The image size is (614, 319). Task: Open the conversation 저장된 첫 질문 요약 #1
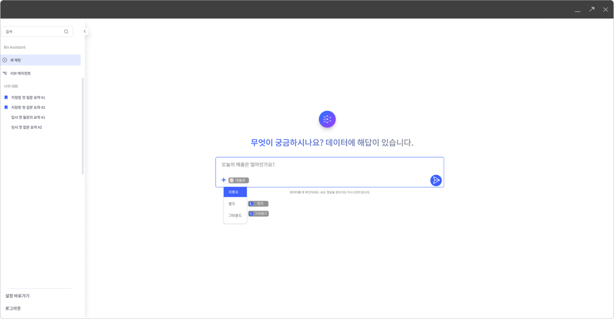(28, 98)
